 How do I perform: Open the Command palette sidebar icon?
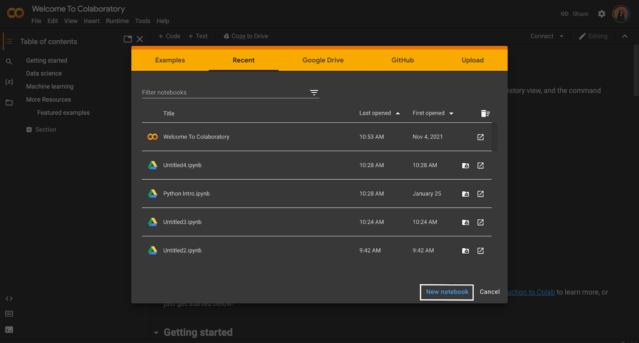click(x=9, y=314)
